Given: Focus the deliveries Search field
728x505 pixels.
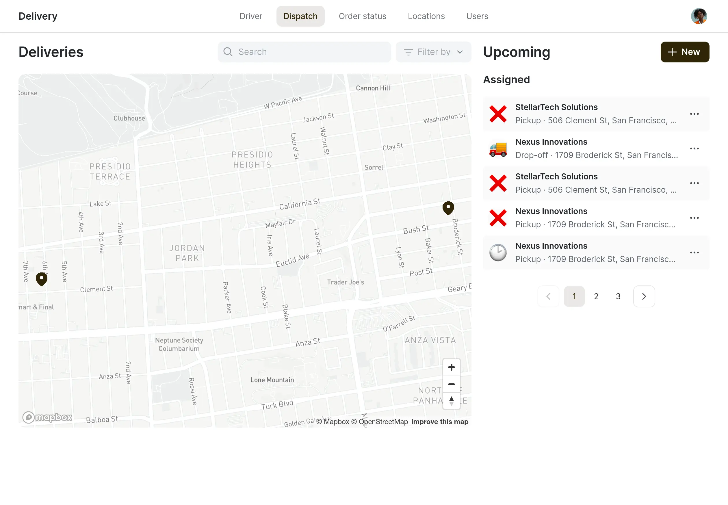Looking at the screenshot, I should [x=304, y=52].
